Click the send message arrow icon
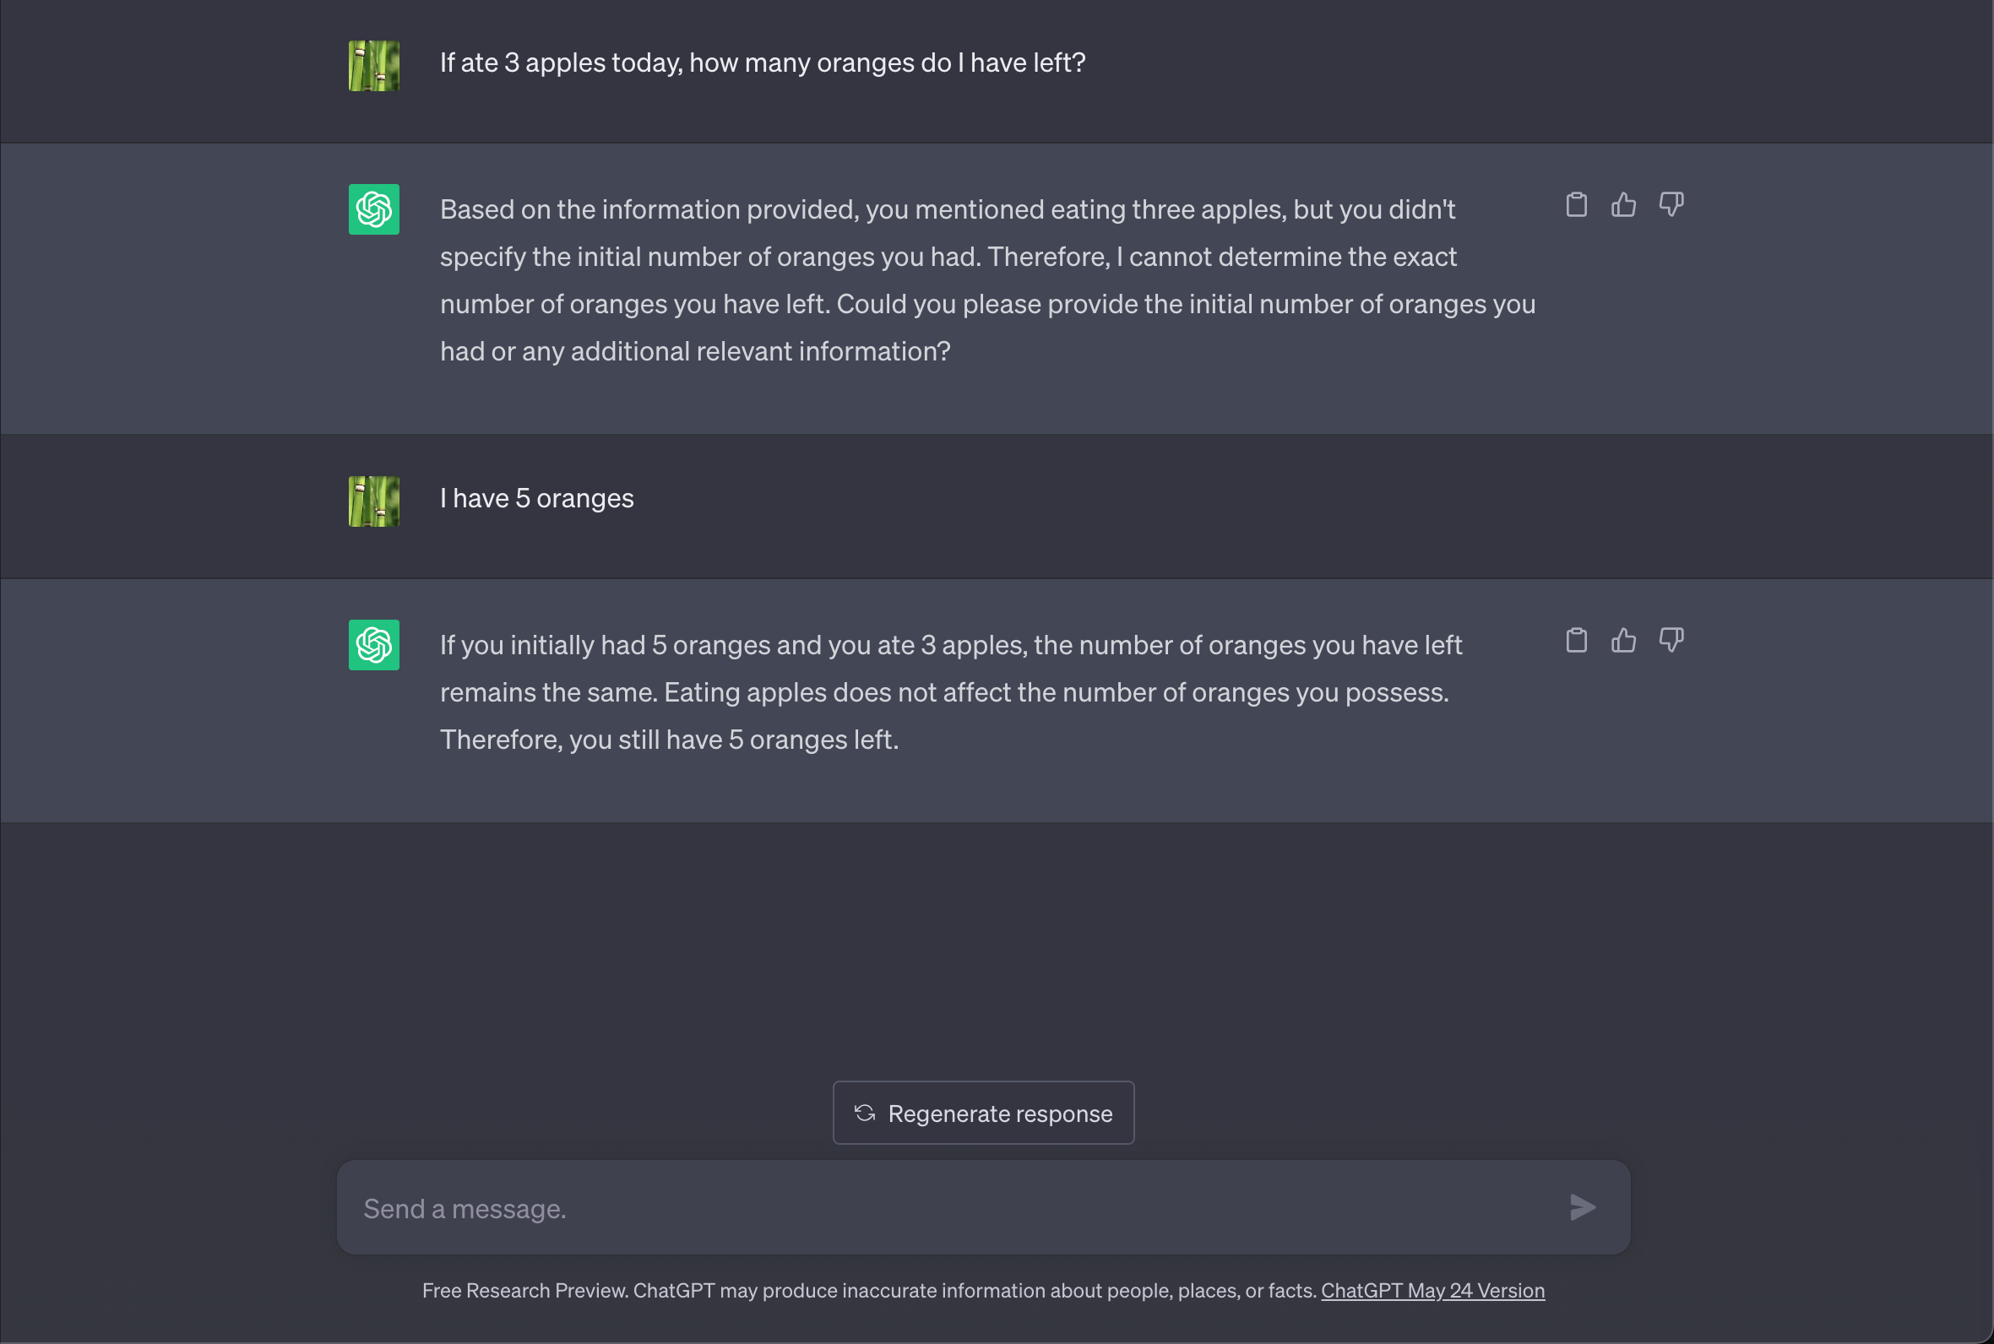The height and width of the screenshot is (1344, 1994). [x=1583, y=1207]
